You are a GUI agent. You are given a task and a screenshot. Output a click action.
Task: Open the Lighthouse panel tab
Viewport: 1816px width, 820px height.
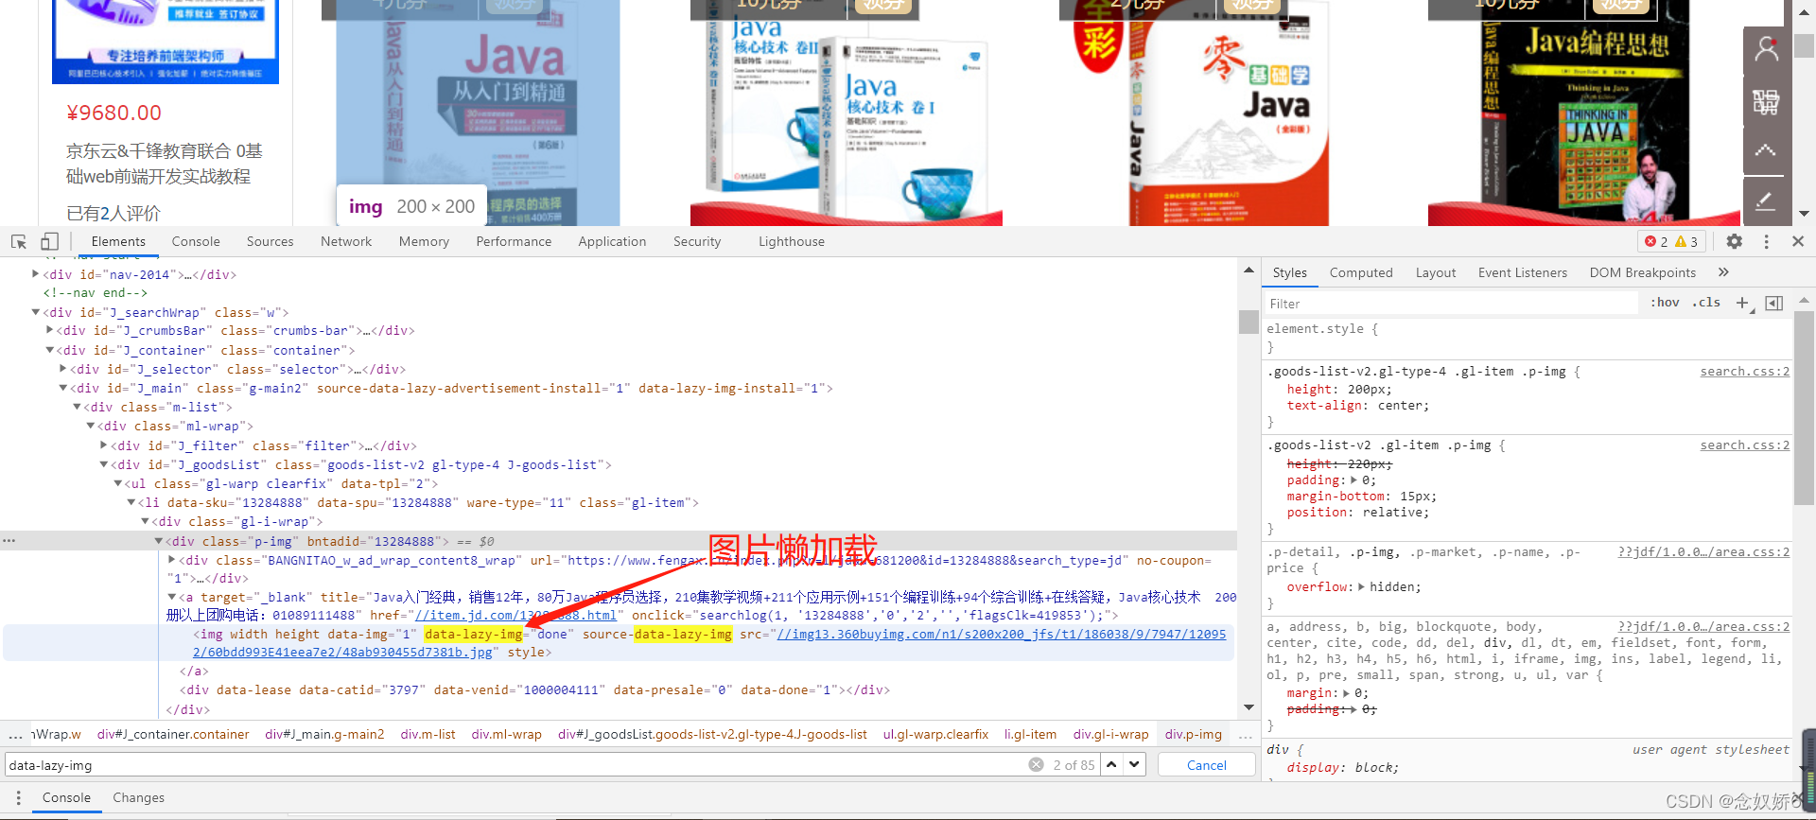[792, 242]
